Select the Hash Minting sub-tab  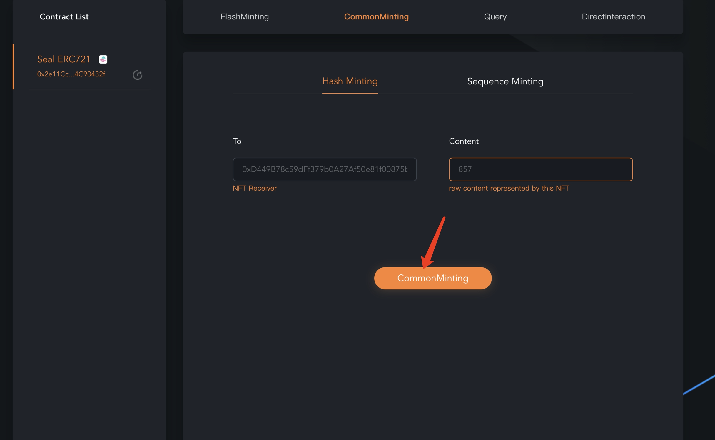click(350, 81)
